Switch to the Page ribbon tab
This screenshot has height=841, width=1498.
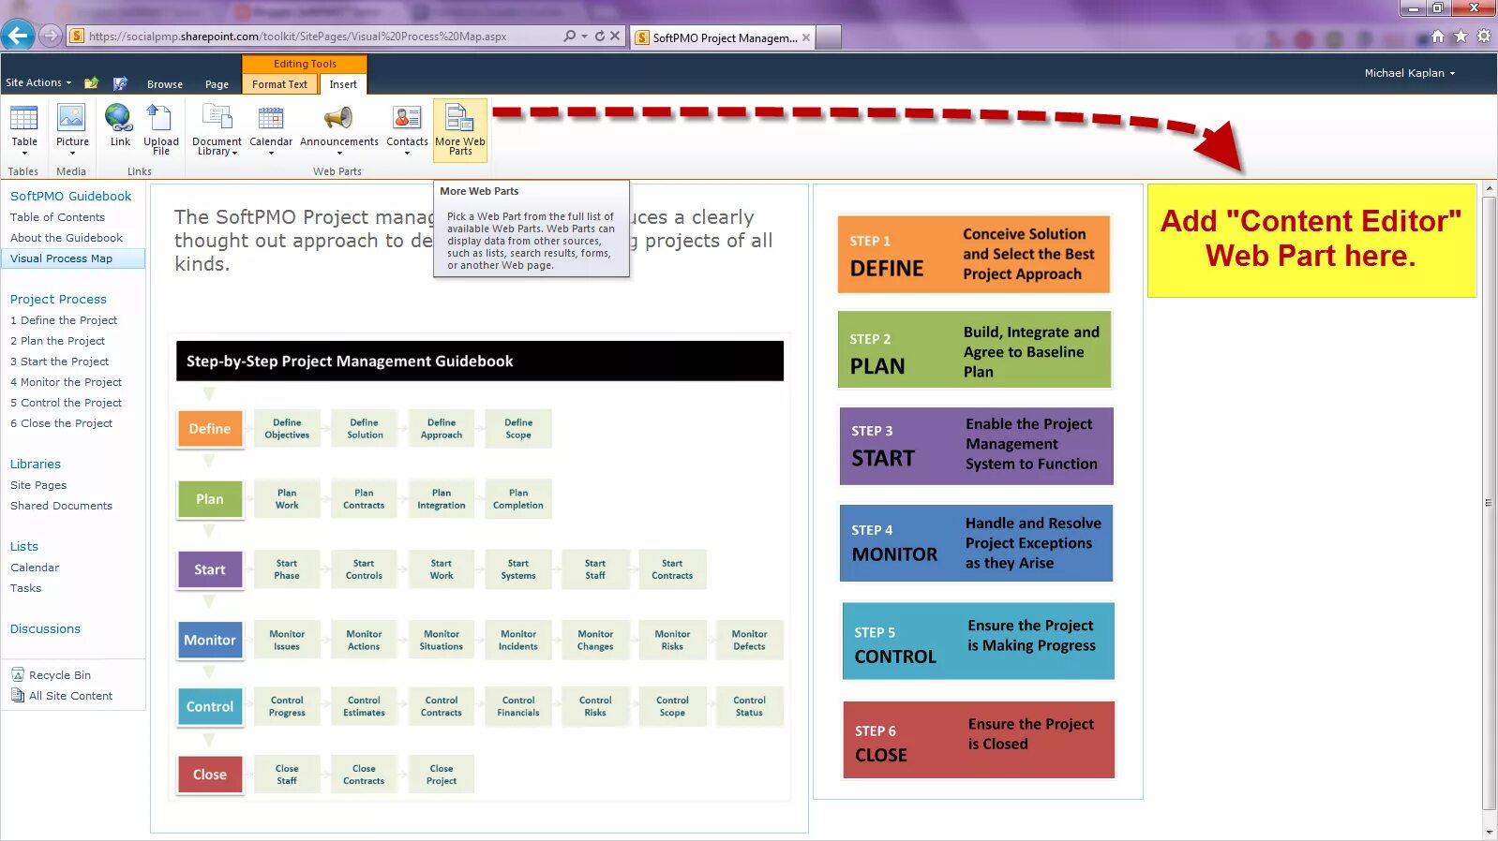pyautogui.click(x=217, y=84)
